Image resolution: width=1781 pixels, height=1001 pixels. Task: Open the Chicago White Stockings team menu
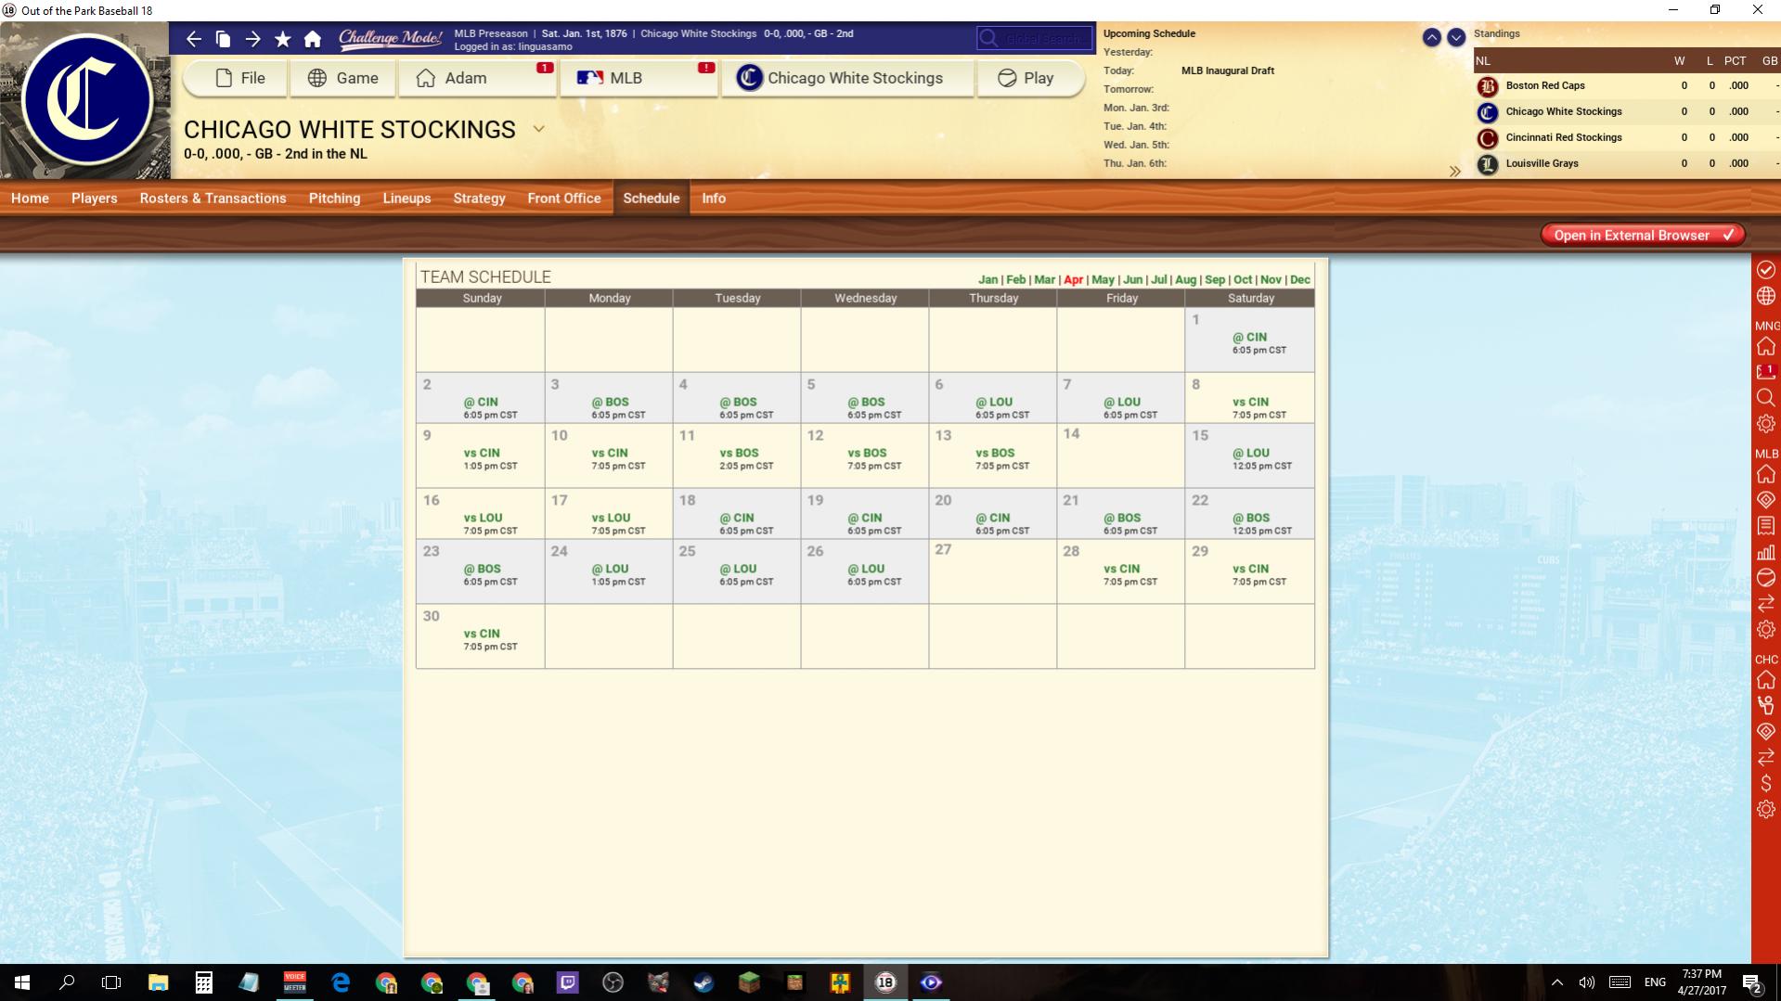coord(847,78)
